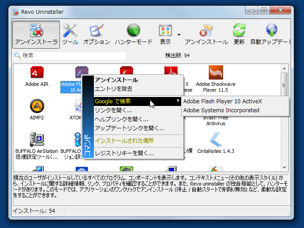Open the Google で検索 submenu

point(138,101)
